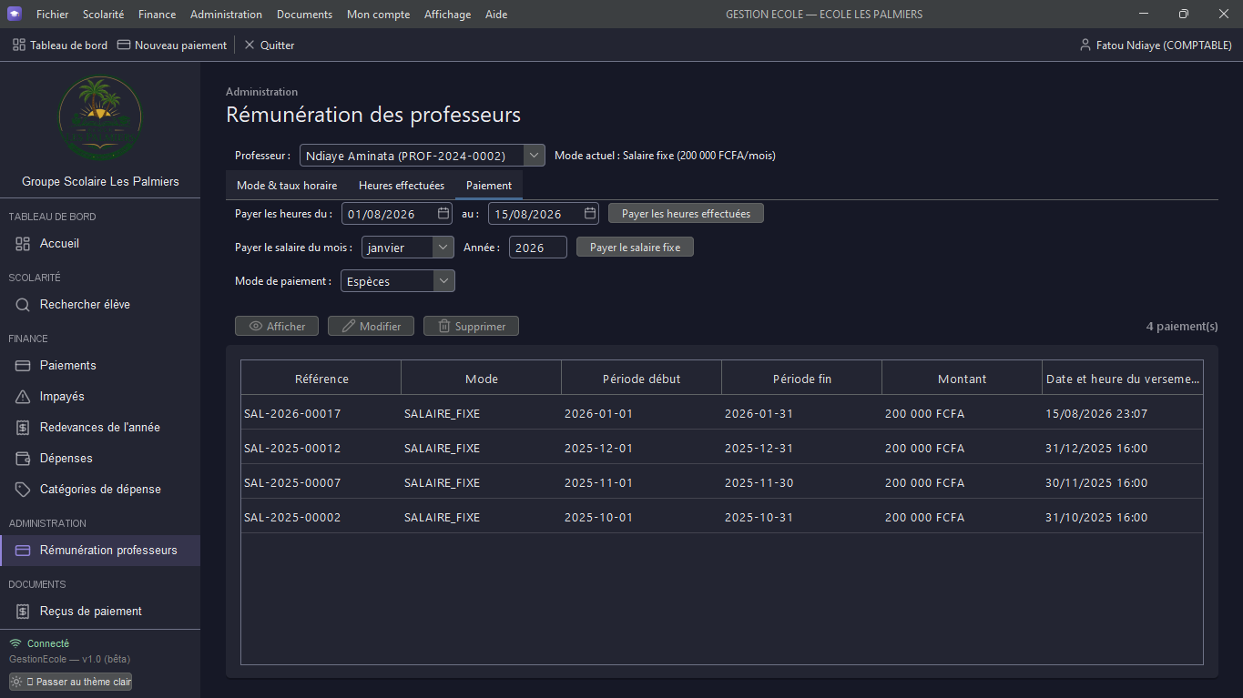The width and height of the screenshot is (1243, 698).
Task: Open Tableau de bord from toolbar
Action: (x=60, y=45)
